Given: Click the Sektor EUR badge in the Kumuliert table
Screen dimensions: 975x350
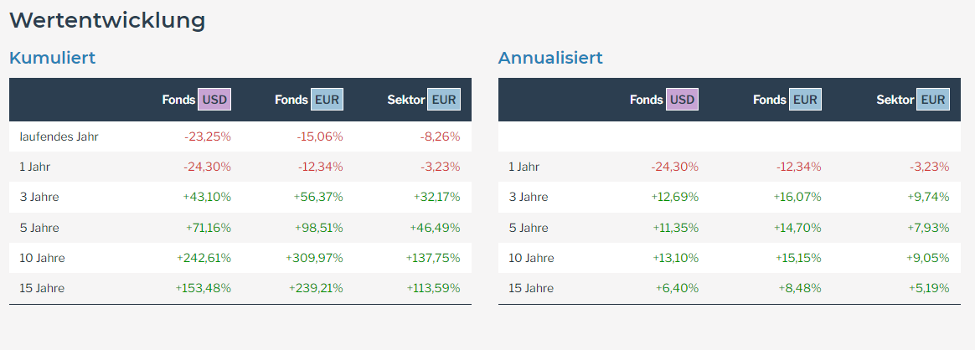Looking at the screenshot, I should click(444, 100).
